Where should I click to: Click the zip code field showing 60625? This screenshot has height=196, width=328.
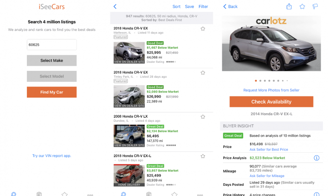click(52, 45)
